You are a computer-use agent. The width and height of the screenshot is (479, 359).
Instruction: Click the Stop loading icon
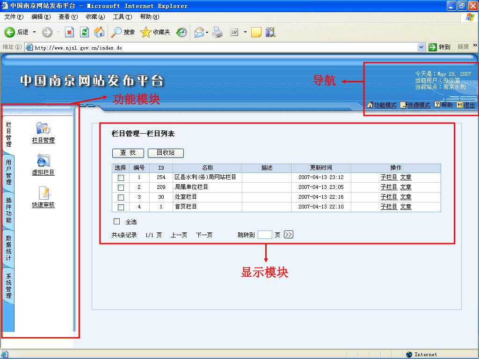click(69, 32)
